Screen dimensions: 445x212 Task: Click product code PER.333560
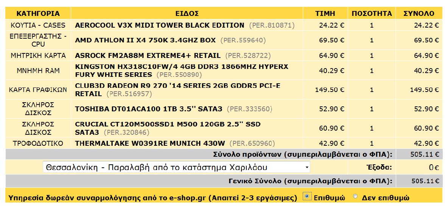pyautogui.click(x=249, y=109)
